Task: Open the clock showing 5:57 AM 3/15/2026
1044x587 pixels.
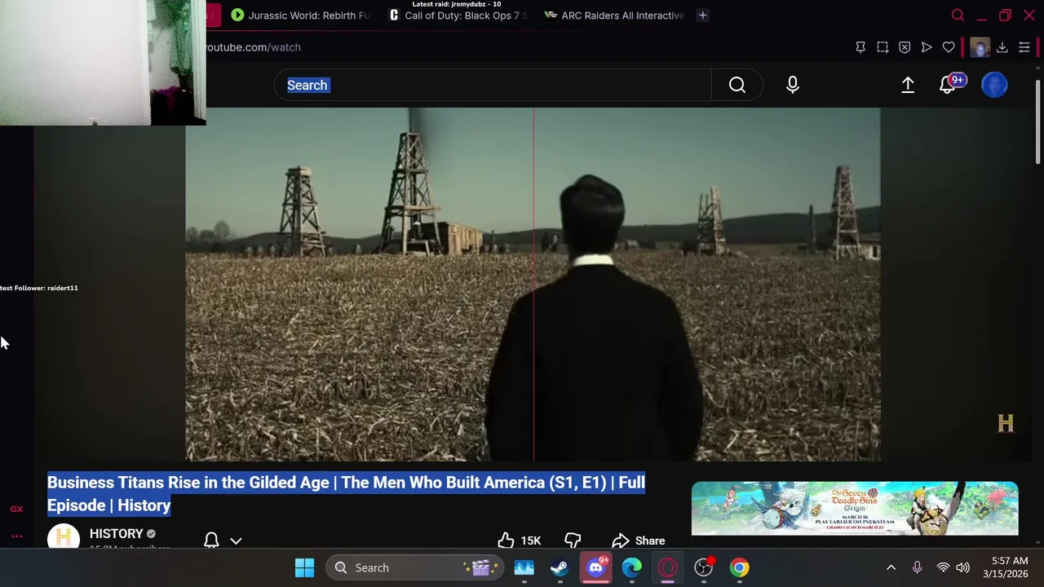Action: pos(1005,567)
